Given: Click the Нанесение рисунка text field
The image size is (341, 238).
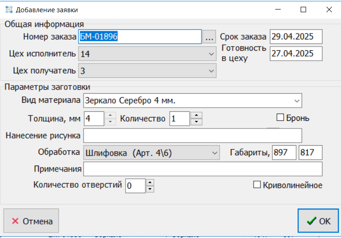Looking at the screenshot, I should click(193, 135).
